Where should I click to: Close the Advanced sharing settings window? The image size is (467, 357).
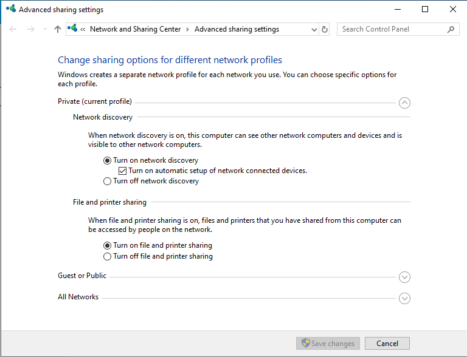452,10
